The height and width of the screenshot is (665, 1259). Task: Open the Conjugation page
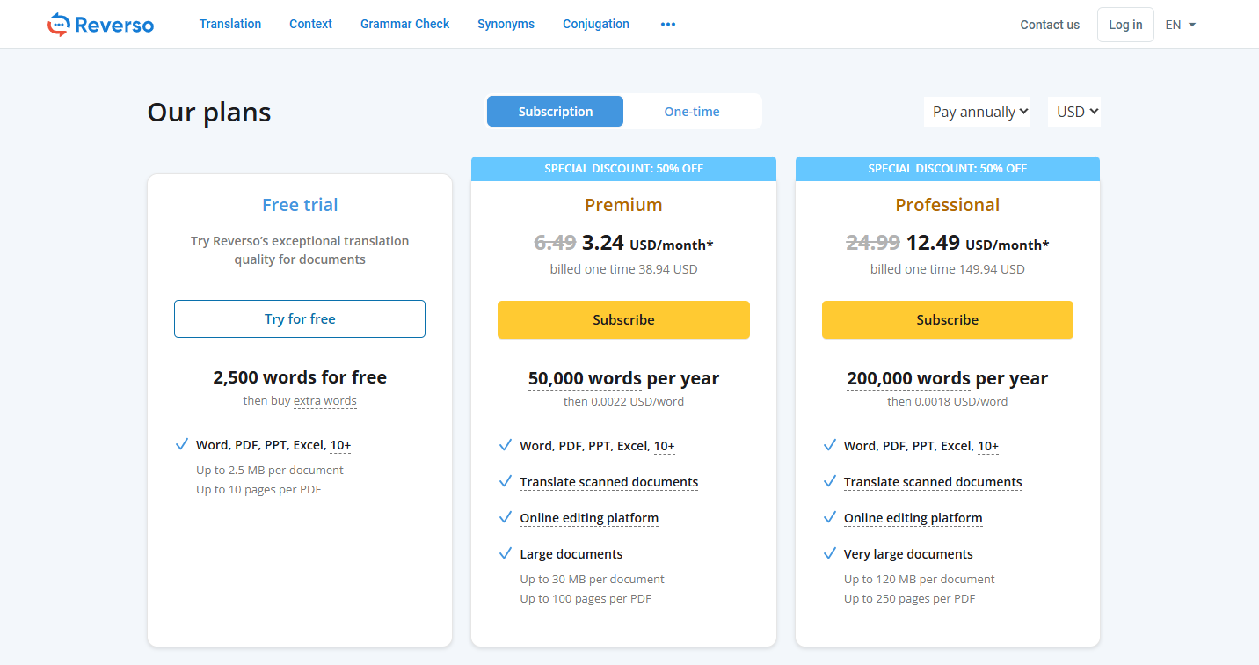[596, 25]
